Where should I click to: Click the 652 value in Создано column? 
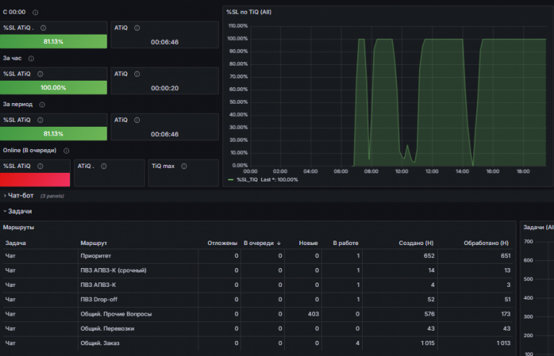coord(429,256)
